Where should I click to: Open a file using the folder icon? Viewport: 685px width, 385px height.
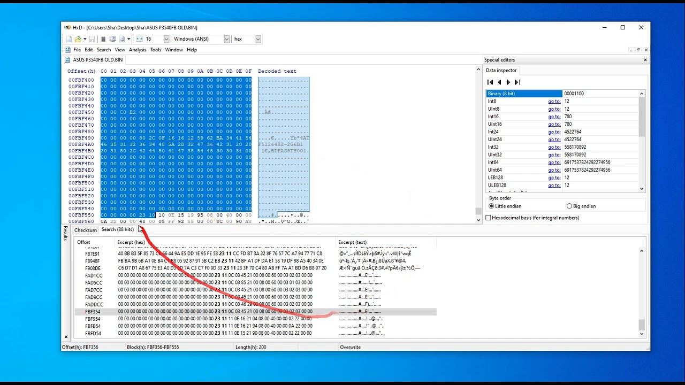[x=78, y=39]
